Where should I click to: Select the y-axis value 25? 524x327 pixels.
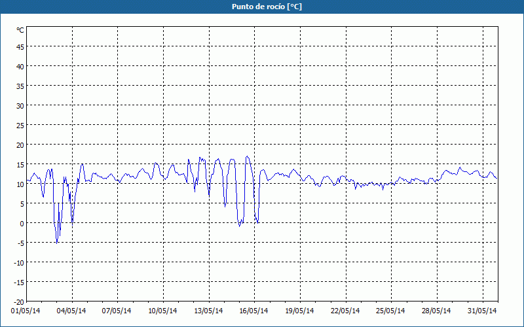tap(20, 126)
